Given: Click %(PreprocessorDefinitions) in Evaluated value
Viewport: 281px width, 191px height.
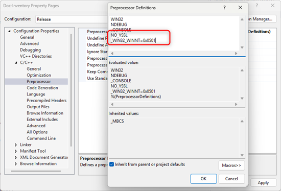Looking at the screenshot, I should tap(136, 97).
